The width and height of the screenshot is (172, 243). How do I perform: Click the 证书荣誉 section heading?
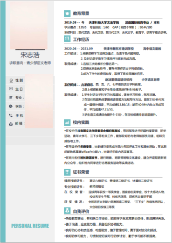click(x=81, y=172)
